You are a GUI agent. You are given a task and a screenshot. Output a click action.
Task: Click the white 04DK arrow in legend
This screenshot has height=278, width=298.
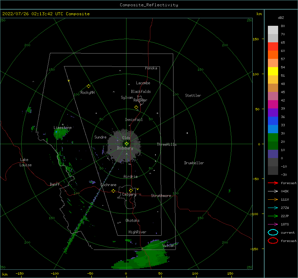pos(273,191)
